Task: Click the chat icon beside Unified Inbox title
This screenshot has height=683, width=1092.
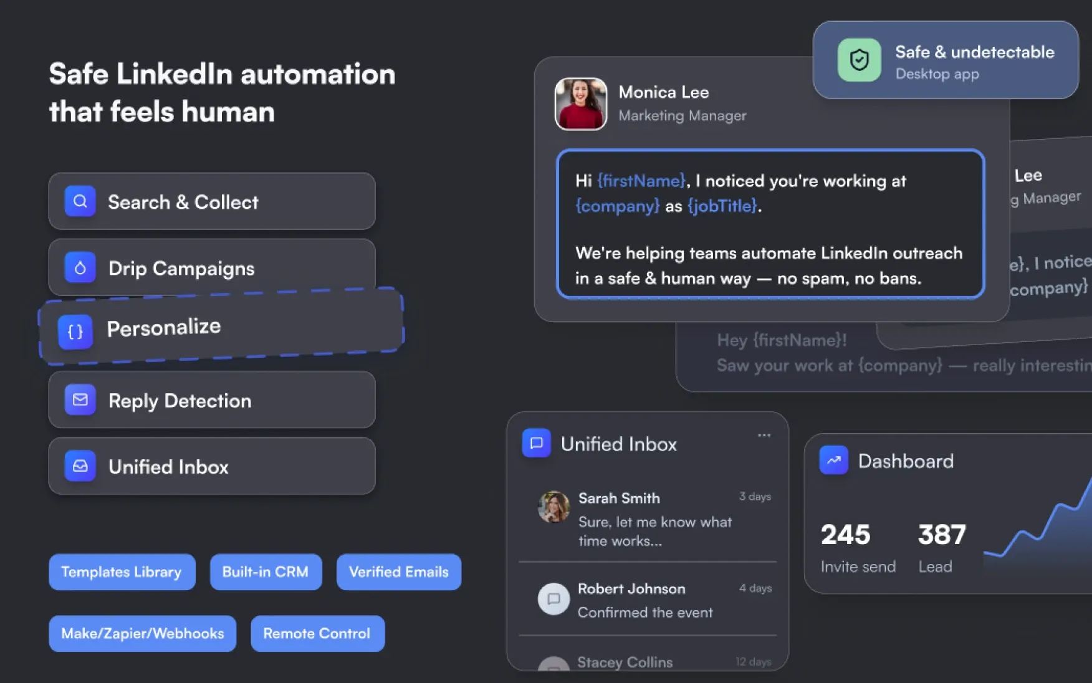Action: point(536,443)
